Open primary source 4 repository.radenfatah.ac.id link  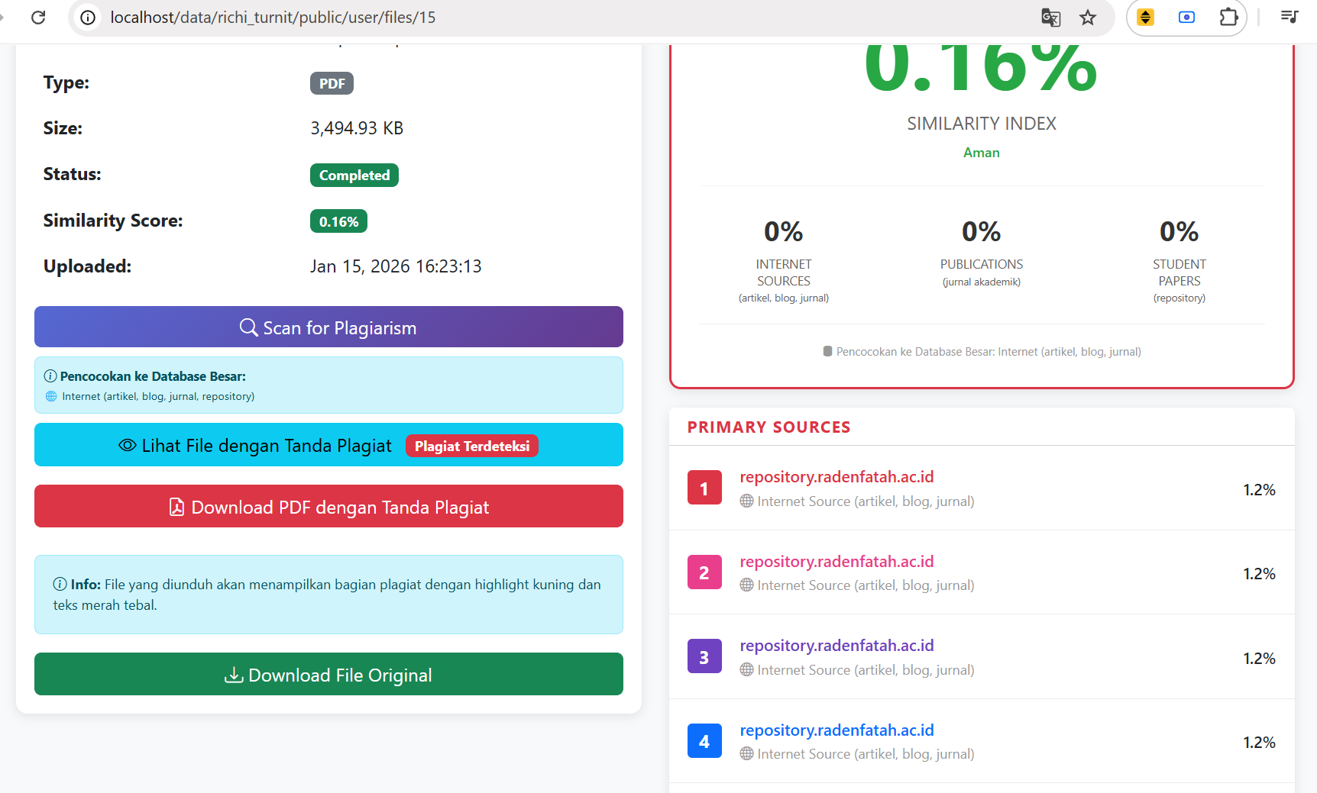pos(836,730)
